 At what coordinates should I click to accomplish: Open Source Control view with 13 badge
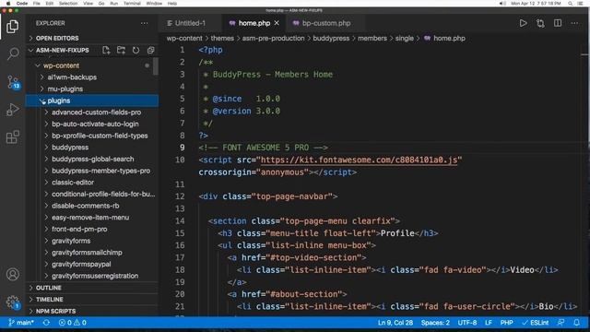coord(13,82)
